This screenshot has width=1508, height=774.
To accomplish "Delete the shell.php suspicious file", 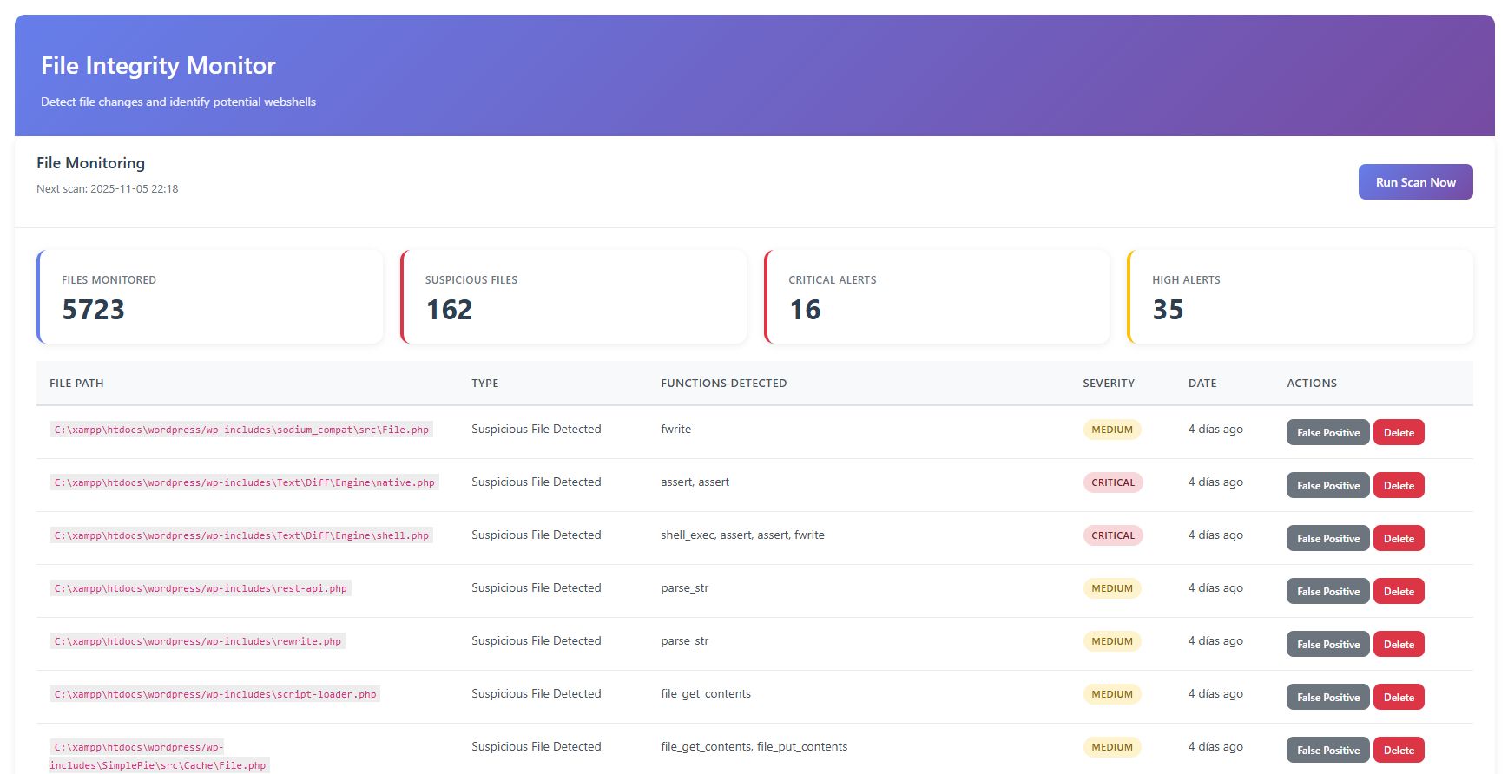I will tap(1398, 538).
